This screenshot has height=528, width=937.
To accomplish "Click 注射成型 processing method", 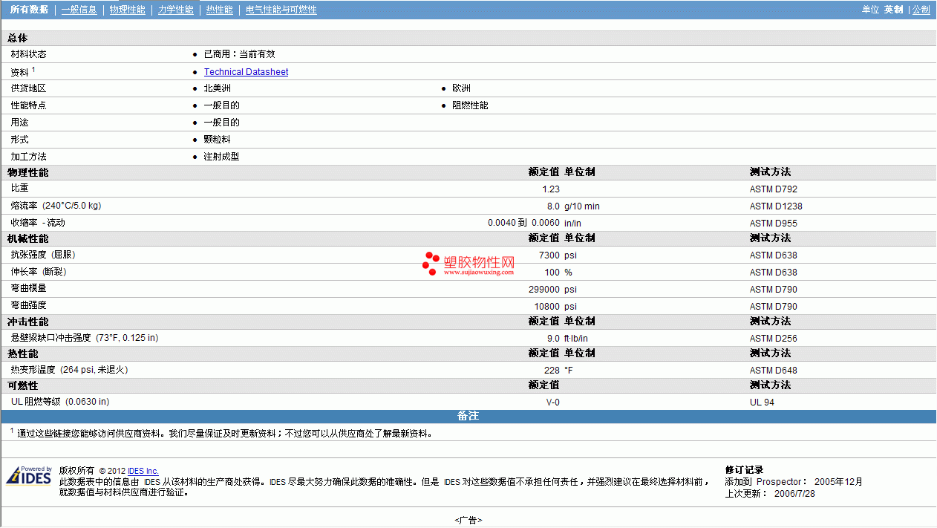I will coord(221,157).
